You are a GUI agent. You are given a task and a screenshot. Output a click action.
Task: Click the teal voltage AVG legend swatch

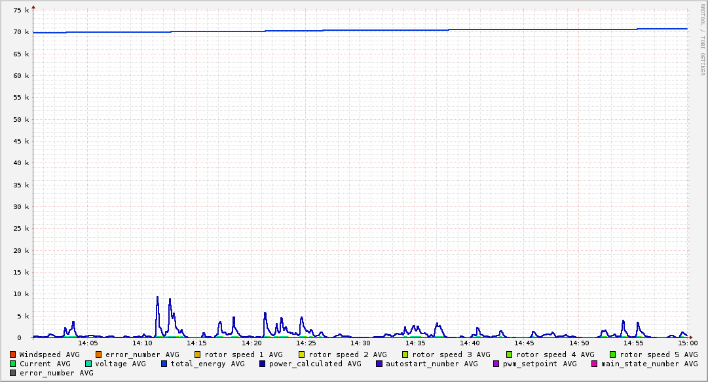89,364
